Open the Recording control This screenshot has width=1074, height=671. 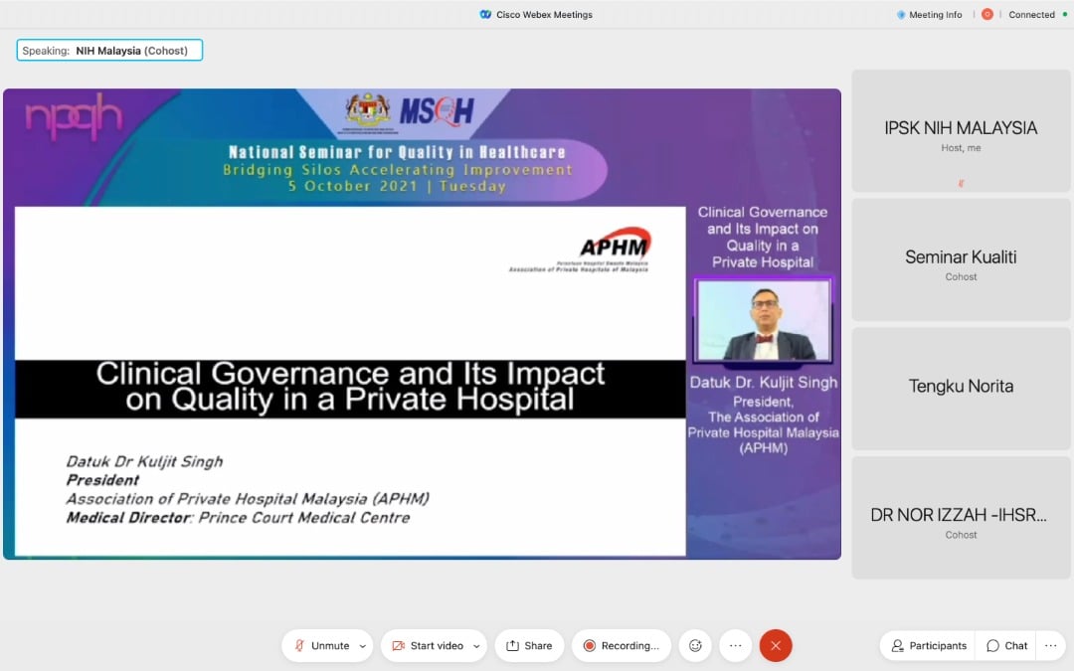(x=622, y=645)
